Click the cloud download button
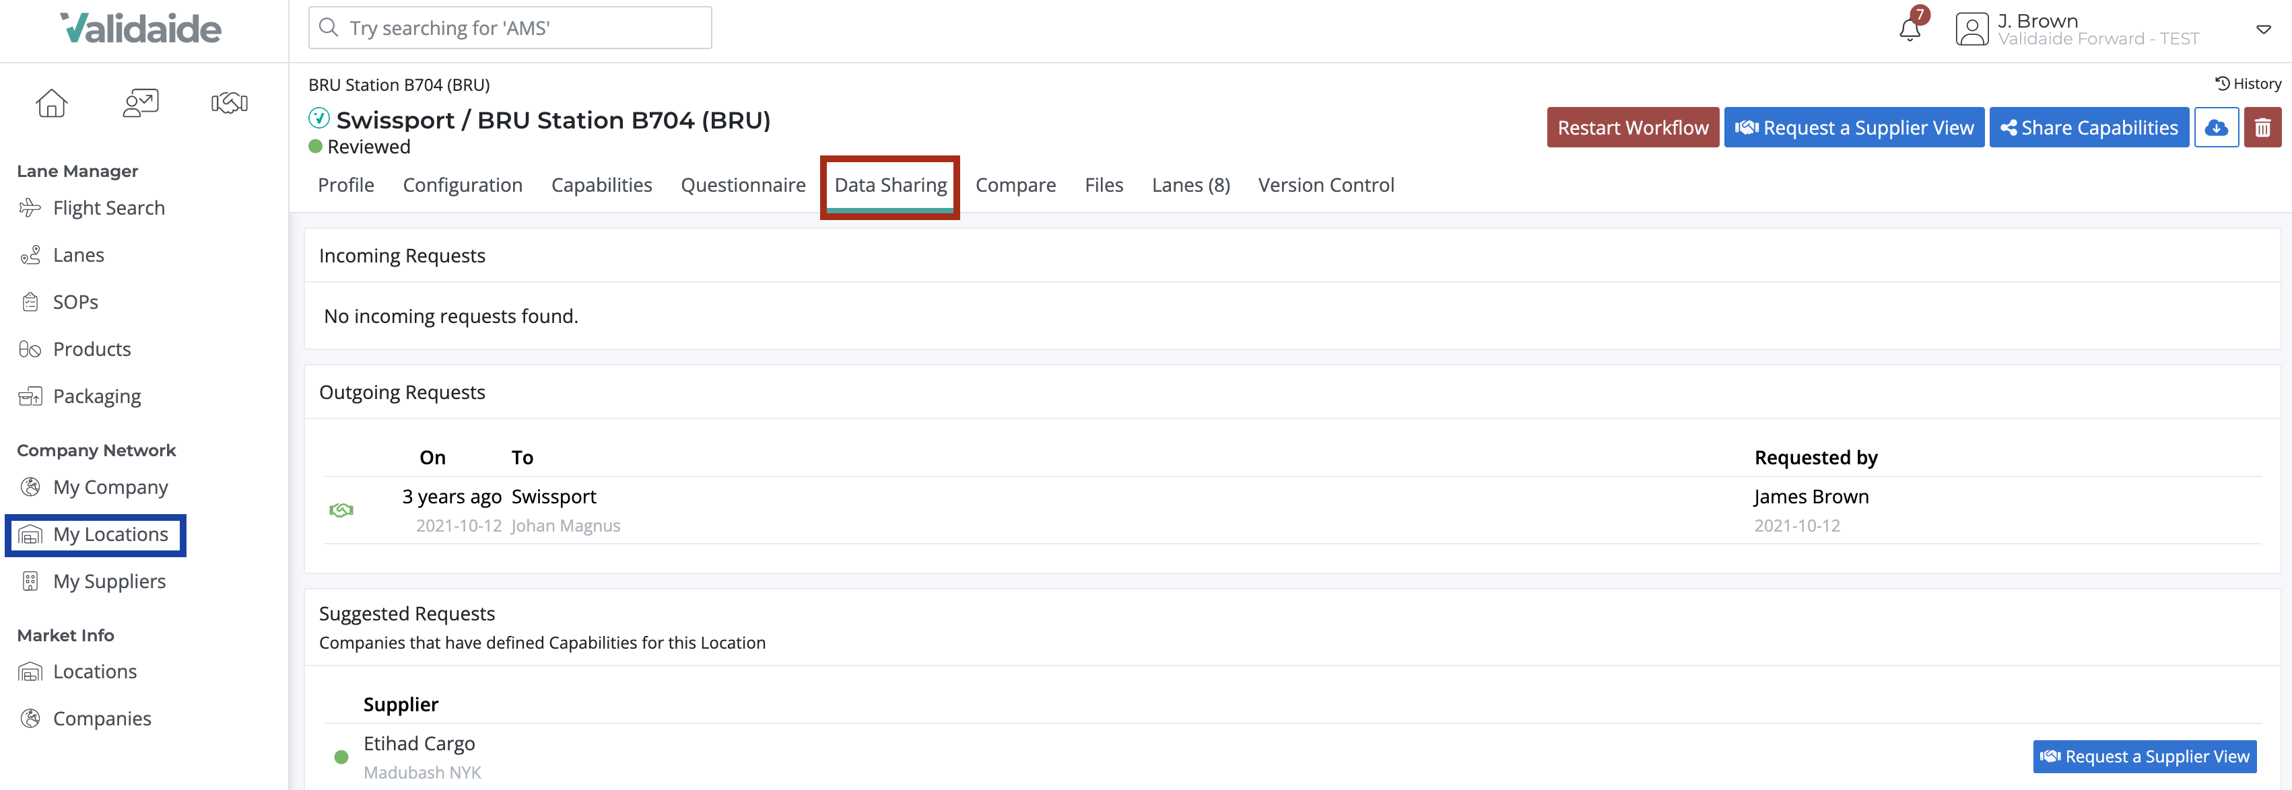This screenshot has width=2292, height=790. tap(2217, 128)
